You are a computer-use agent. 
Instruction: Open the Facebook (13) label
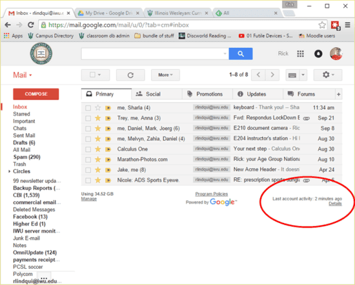[30, 216]
